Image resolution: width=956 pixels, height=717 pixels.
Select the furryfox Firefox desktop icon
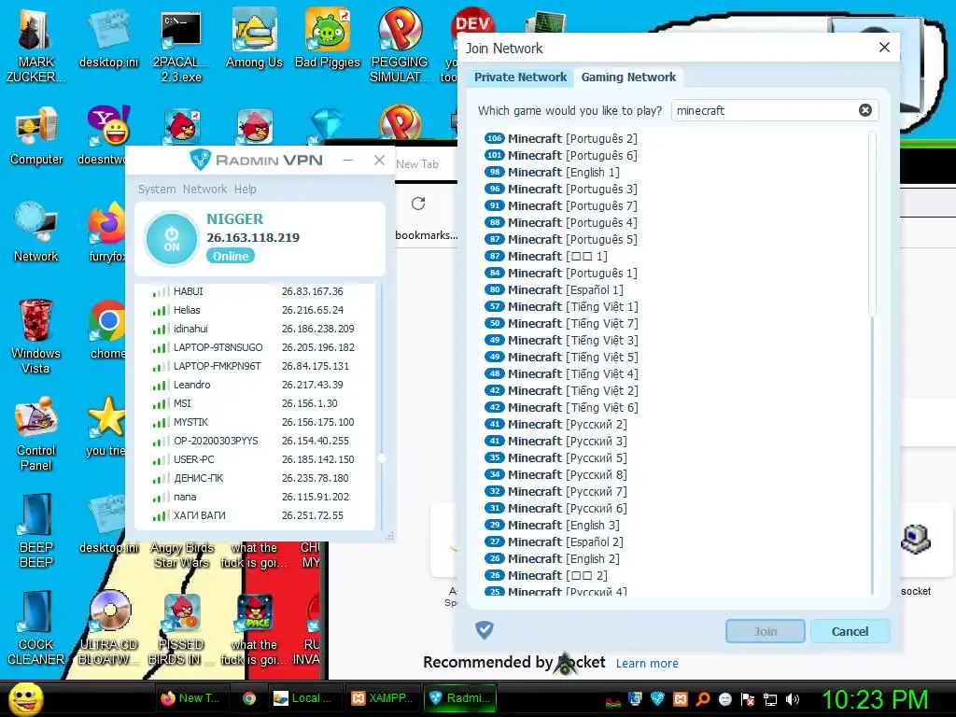tap(107, 232)
